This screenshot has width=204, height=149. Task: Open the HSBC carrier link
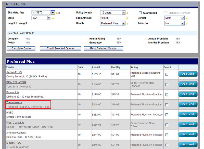[x=10, y=113]
